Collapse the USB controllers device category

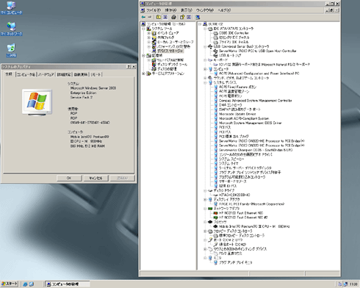(x=205, y=46)
